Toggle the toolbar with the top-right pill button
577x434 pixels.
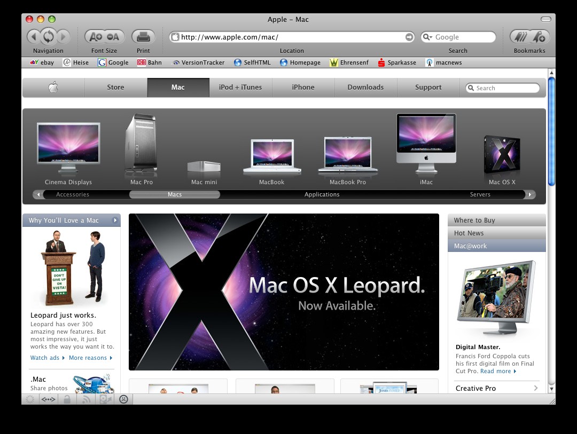click(545, 19)
